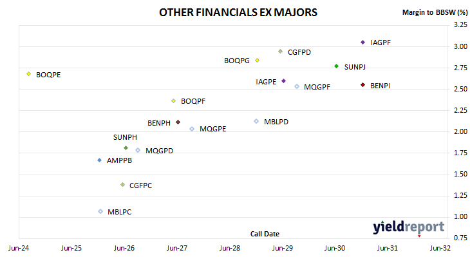Click the MBLPD hollow diamond marker
470x257 pixels.
[256, 121]
